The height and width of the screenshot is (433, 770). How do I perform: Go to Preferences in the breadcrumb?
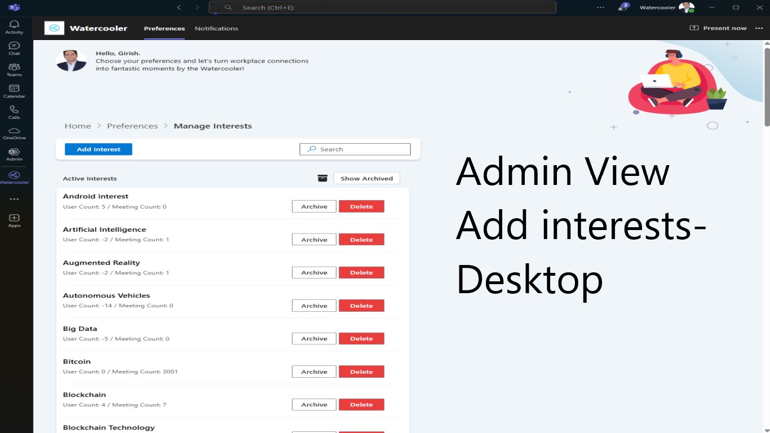click(132, 126)
